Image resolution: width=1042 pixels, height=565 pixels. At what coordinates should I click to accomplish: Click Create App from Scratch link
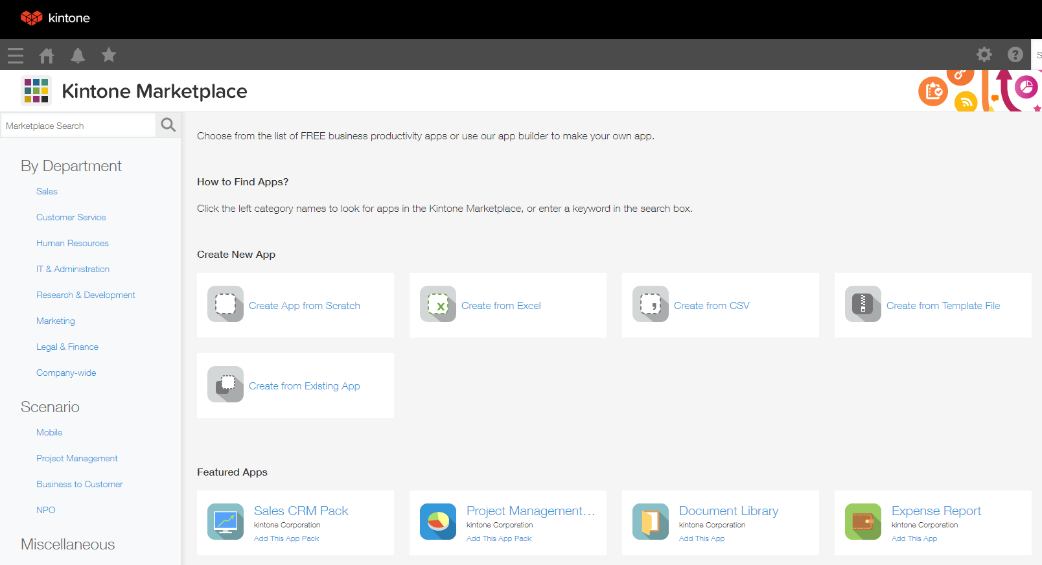305,306
